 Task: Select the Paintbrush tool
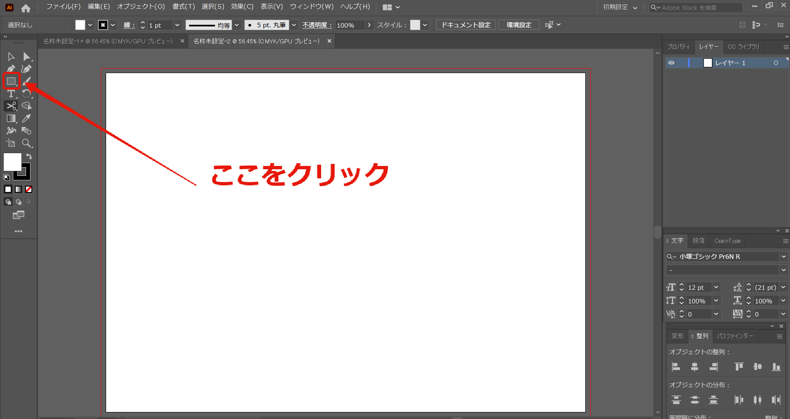point(27,81)
